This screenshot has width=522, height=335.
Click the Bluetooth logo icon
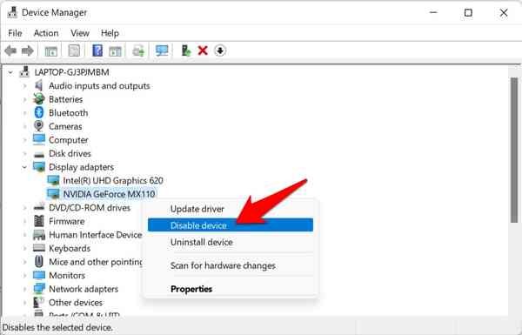[x=39, y=112]
